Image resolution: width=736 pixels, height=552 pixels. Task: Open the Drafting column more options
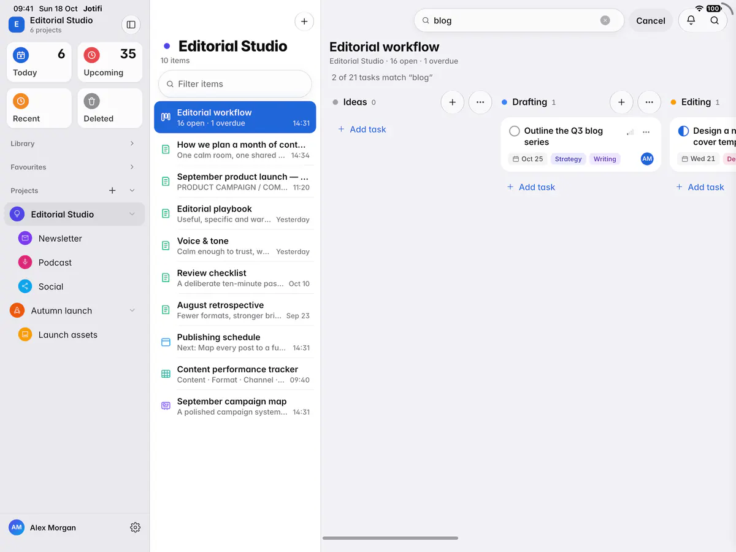pyautogui.click(x=650, y=102)
